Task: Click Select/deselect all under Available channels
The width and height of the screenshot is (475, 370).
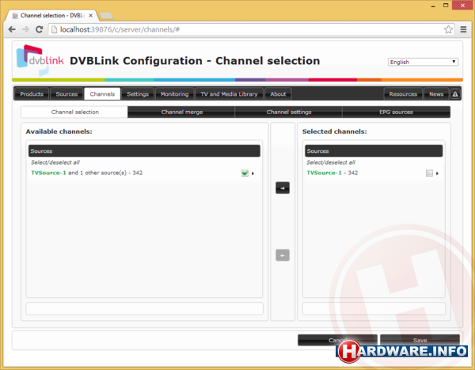Action: [55, 162]
